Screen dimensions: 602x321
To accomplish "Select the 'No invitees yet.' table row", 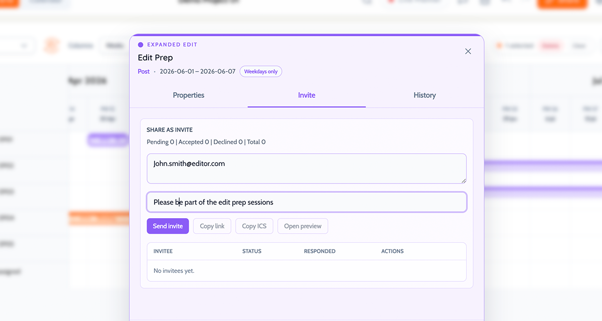I will [x=306, y=271].
